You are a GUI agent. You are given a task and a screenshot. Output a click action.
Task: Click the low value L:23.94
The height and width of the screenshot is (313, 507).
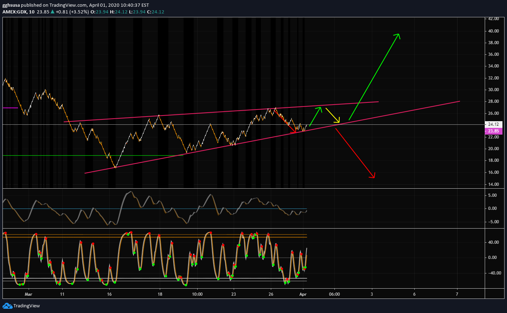137,12
